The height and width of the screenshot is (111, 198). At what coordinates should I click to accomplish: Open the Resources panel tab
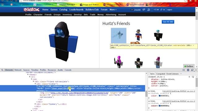(x=52, y=70)
